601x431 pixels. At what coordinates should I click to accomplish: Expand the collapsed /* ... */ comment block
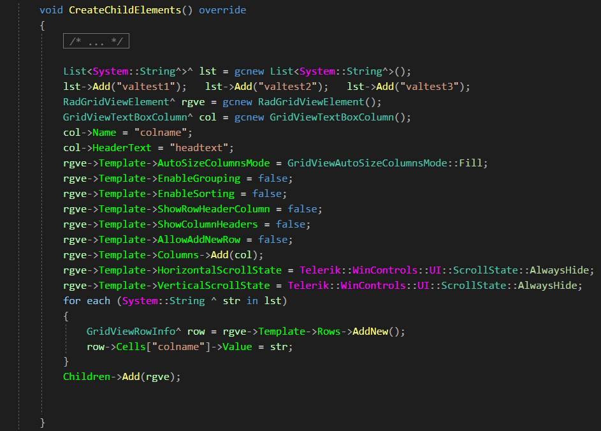click(x=96, y=41)
